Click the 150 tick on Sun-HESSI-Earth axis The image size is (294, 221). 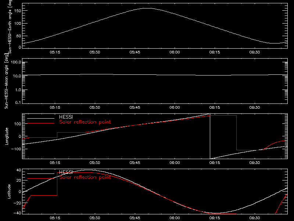point(18,11)
